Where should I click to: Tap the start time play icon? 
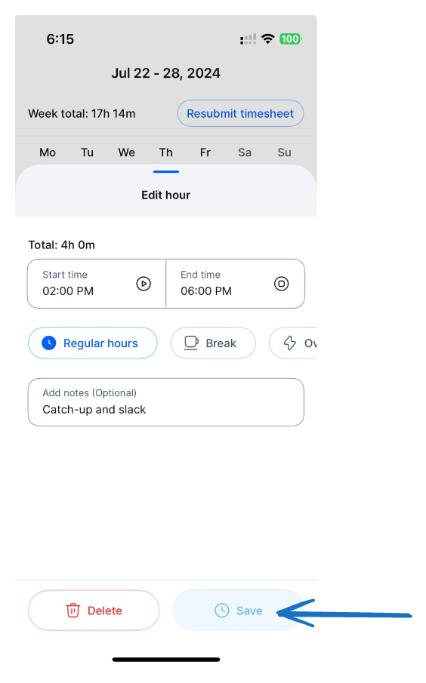coord(144,284)
